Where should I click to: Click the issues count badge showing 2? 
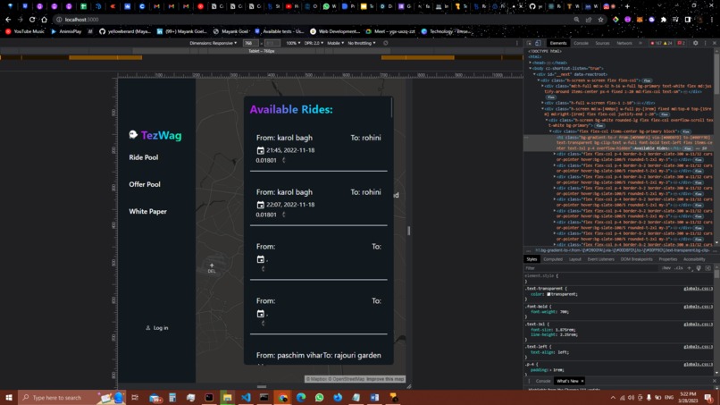(x=681, y=43)
